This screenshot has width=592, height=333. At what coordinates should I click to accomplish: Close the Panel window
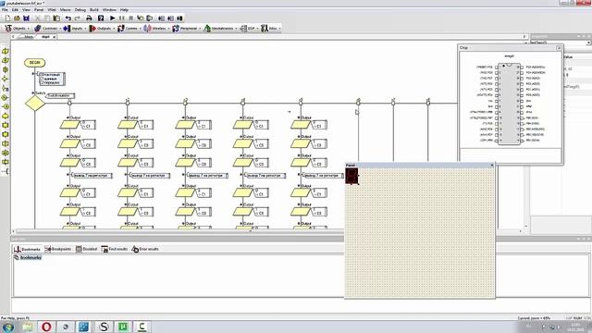pos(491,166)
